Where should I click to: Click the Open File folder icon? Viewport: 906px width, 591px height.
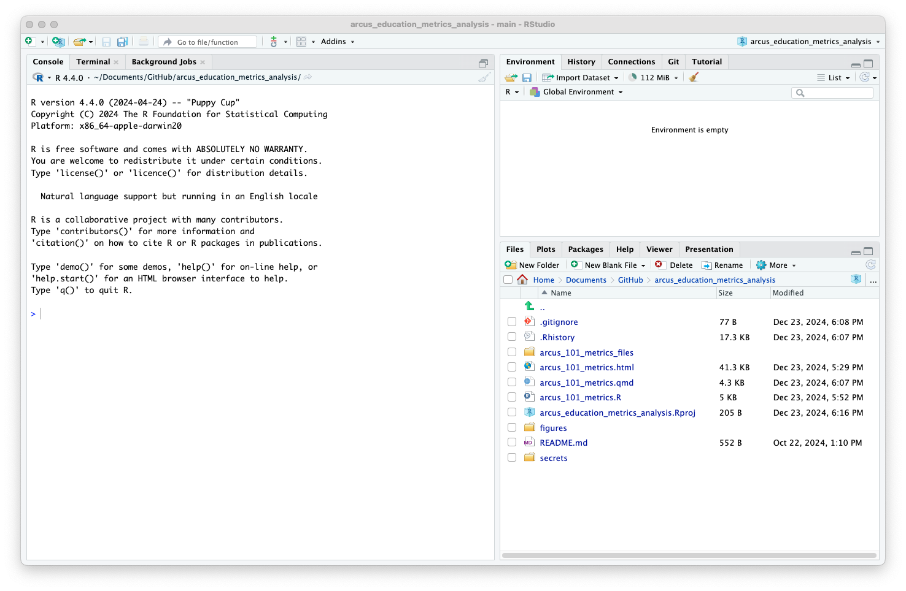(79, 42)
